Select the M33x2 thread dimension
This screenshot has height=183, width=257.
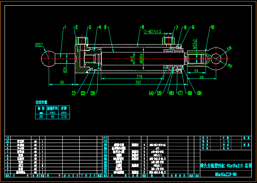pos(195,45)
